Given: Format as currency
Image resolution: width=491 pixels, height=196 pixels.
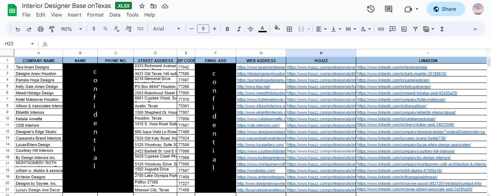Looking at the screenshot, I should (94, 29).
